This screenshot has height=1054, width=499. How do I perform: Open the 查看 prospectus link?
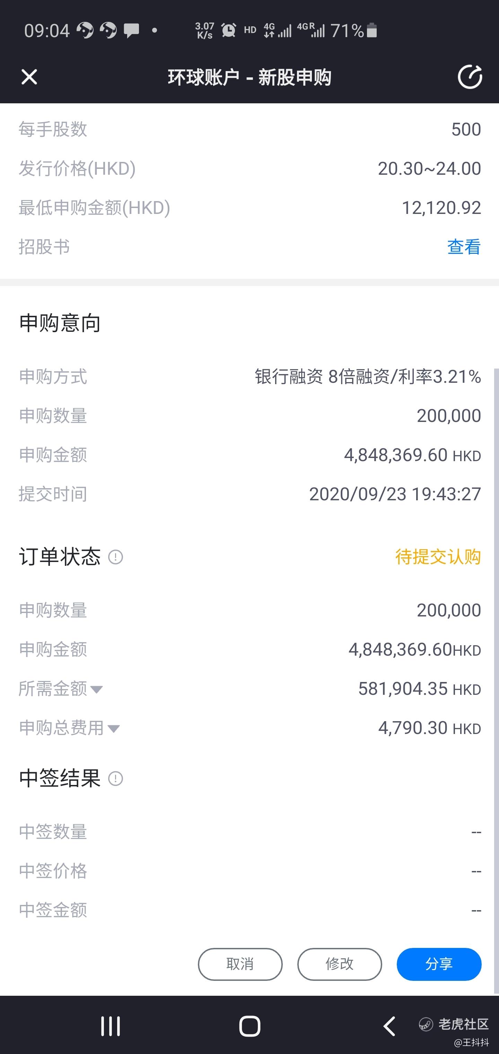coord(464,247)
